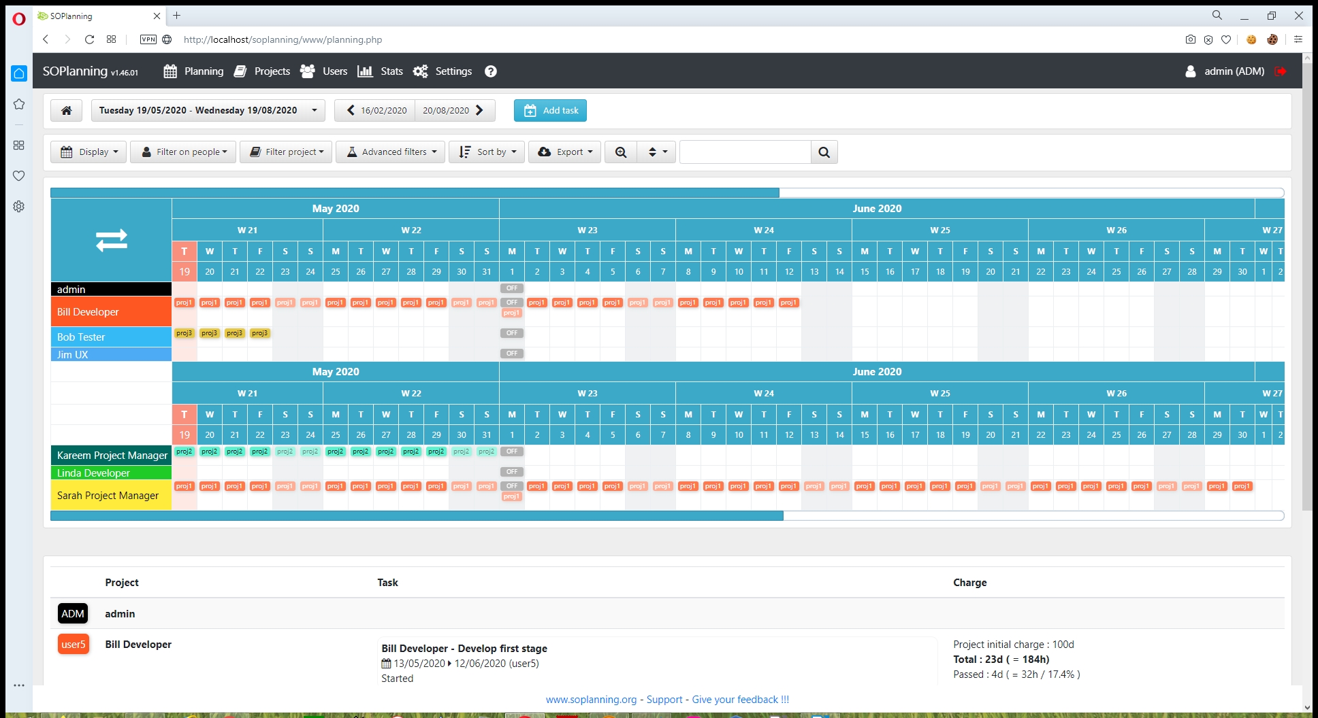
Task: Expand the Filter on people dropdown
Action: point(183,152)
